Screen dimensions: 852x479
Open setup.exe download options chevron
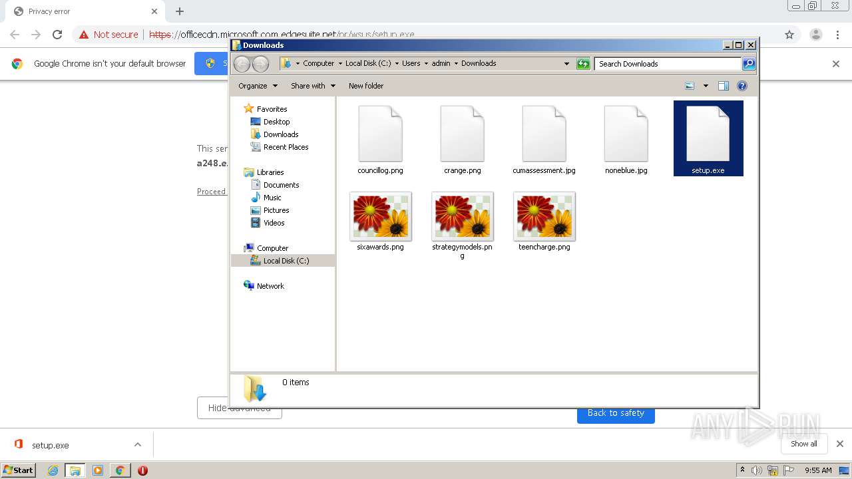tap(138, 445)
